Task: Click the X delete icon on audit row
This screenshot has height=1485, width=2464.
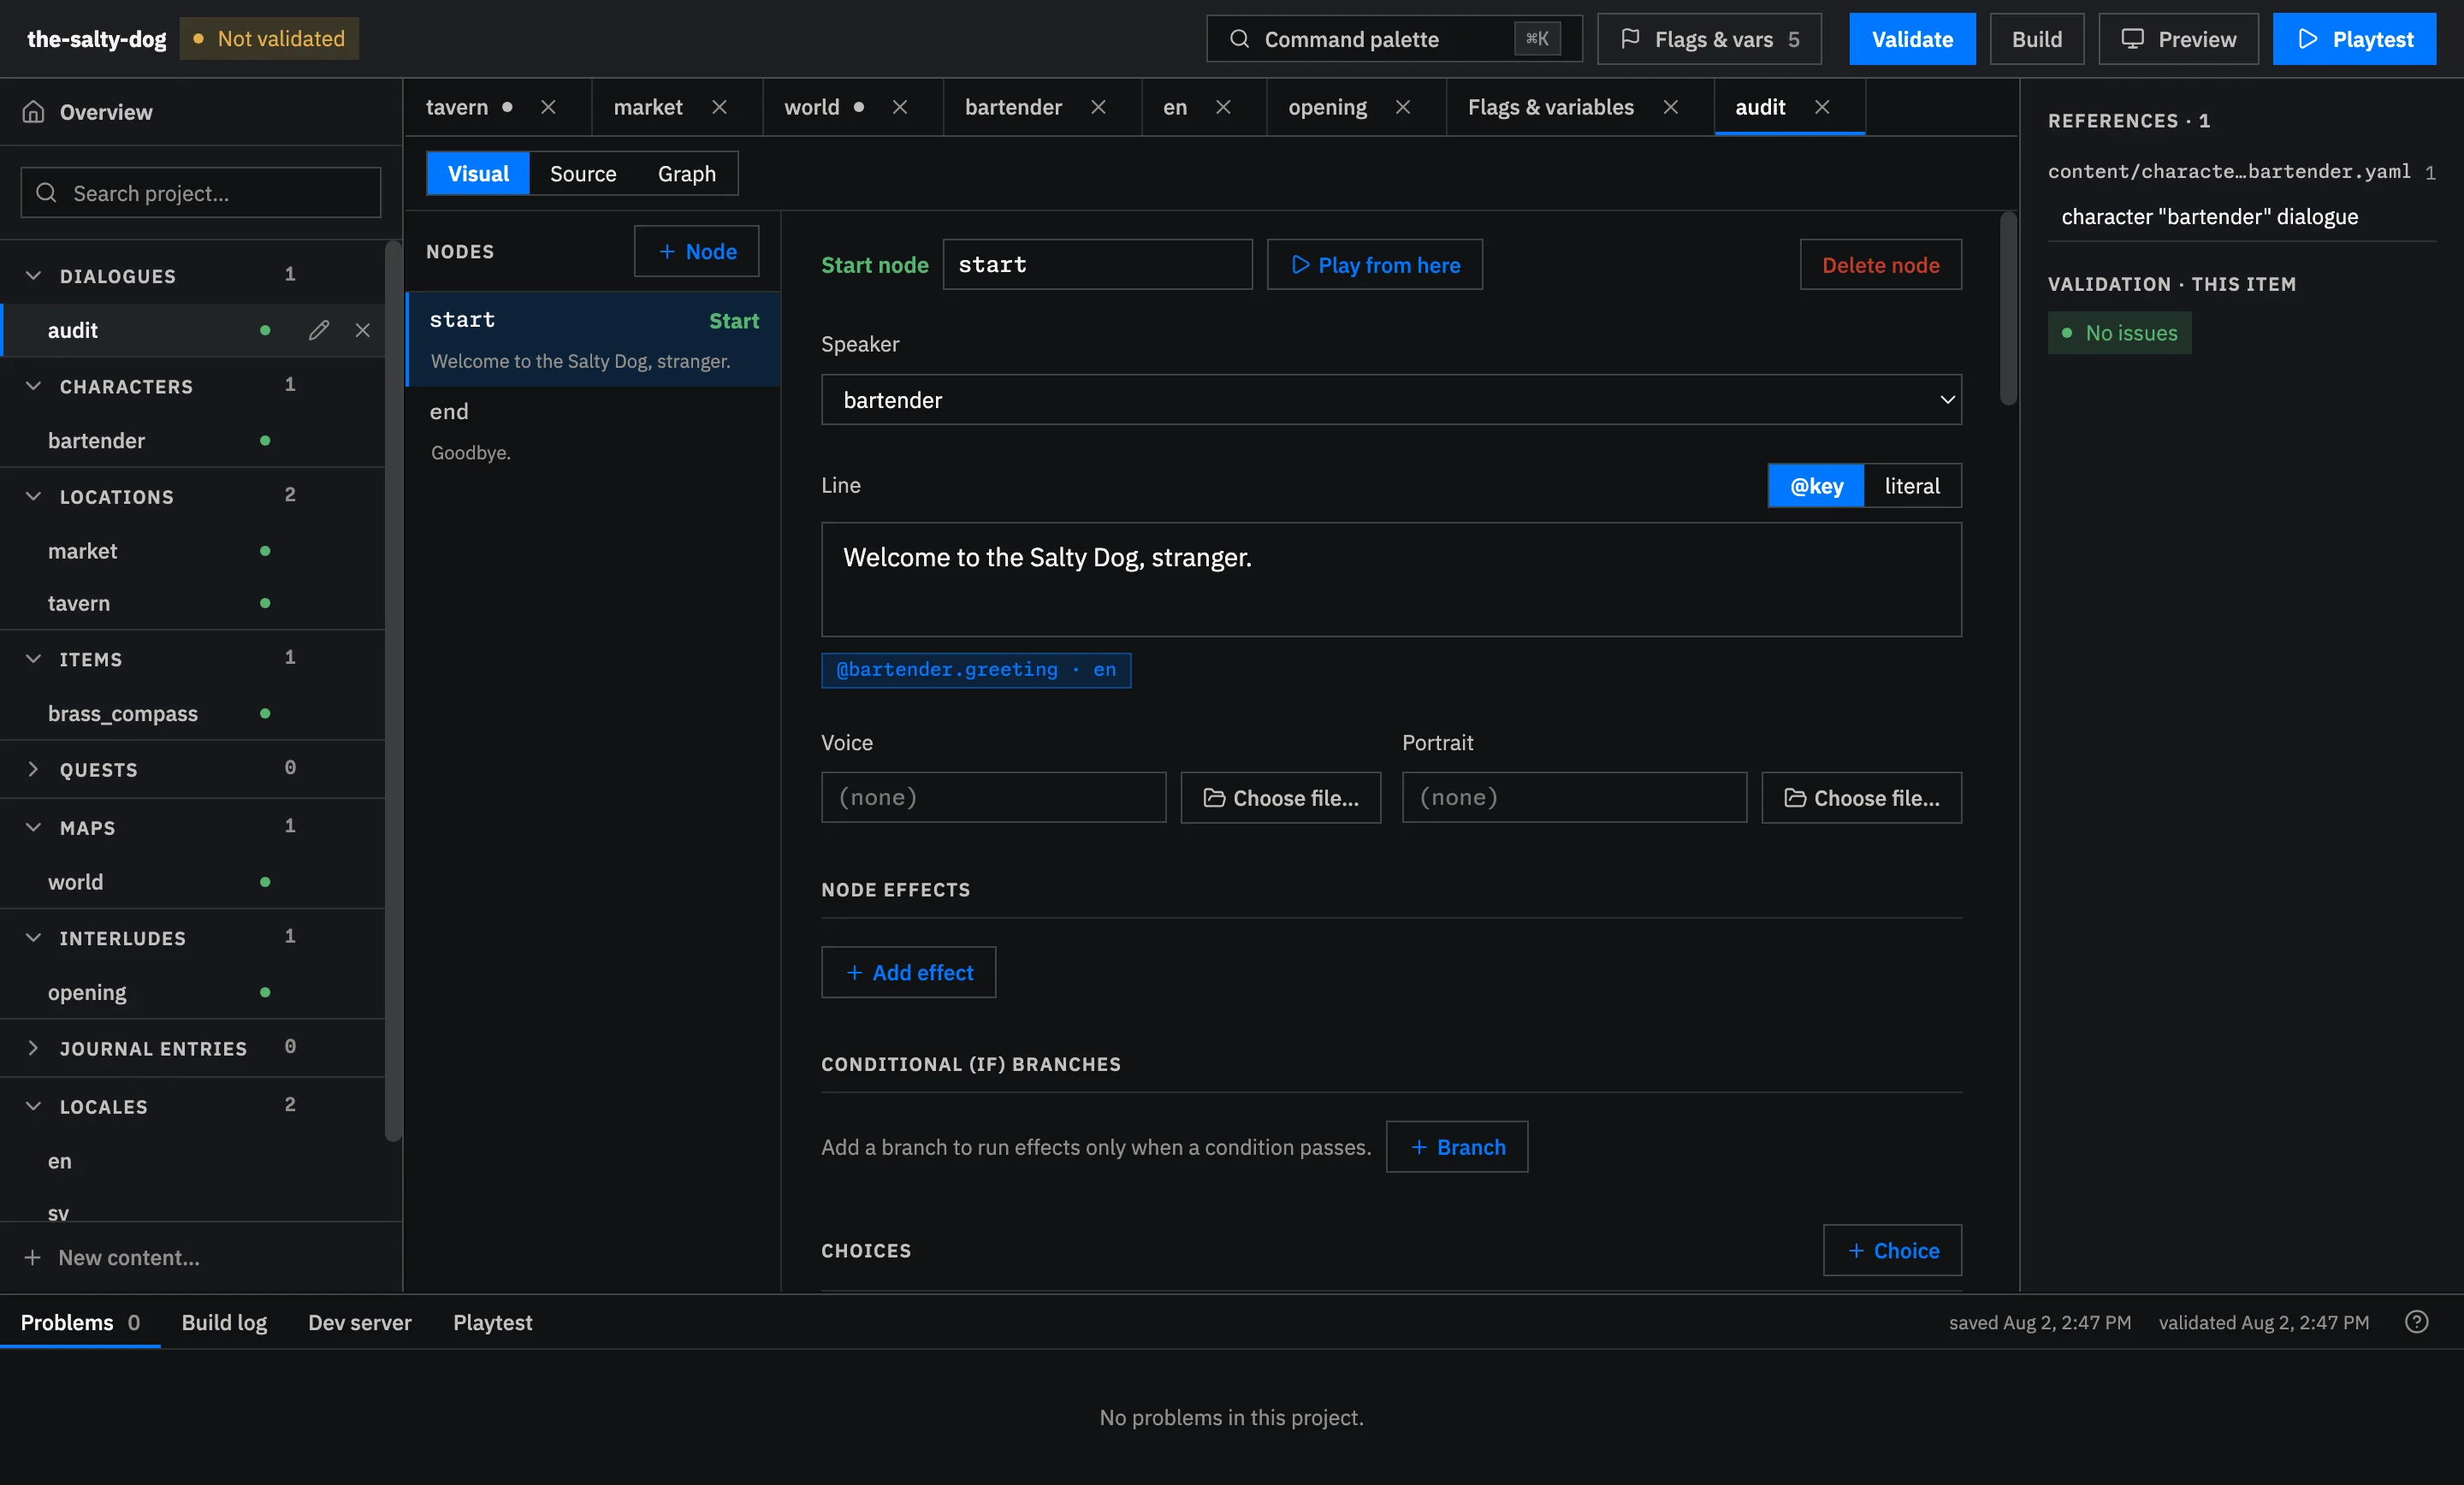Action: tap(363, 330)
